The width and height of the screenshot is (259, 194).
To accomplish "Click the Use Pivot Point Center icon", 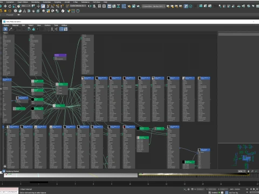I will (x=33, y=6).
